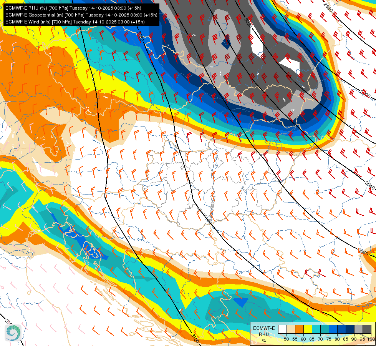Click the % unit in legend

(x=264, y=341)
